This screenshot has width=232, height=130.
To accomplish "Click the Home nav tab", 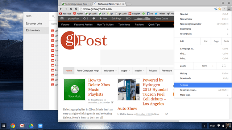I will (x=69, y=71).
